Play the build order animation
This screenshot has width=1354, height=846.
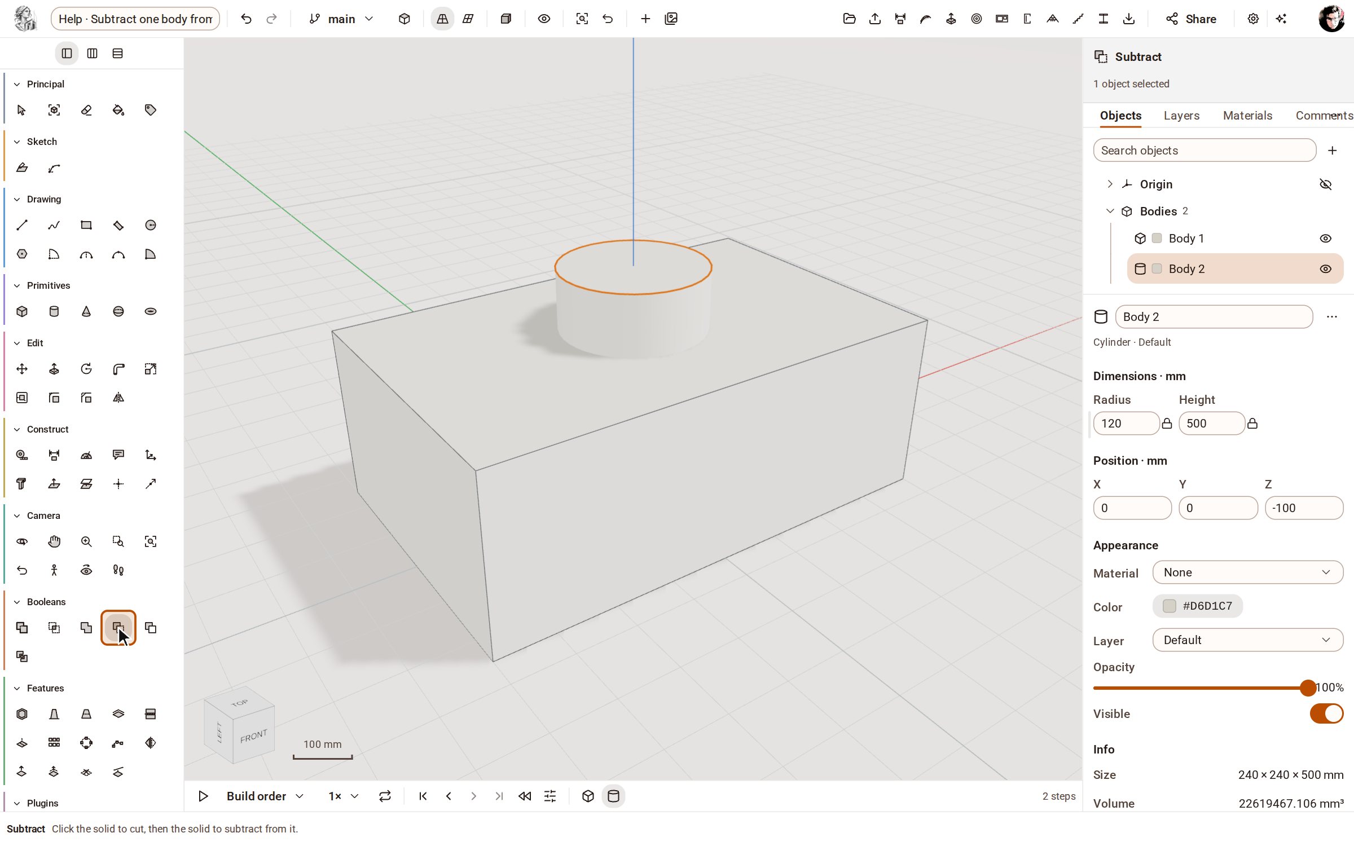pyautogui.click(x=203, y=796)
